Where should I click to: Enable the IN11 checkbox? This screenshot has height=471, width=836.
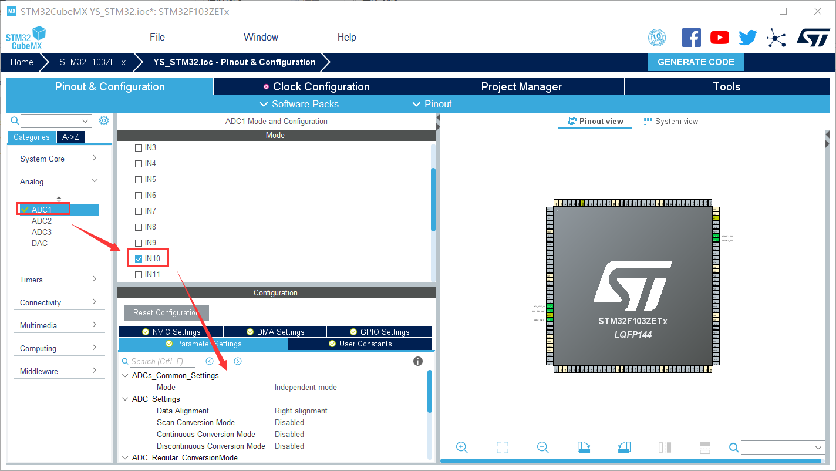139,274
